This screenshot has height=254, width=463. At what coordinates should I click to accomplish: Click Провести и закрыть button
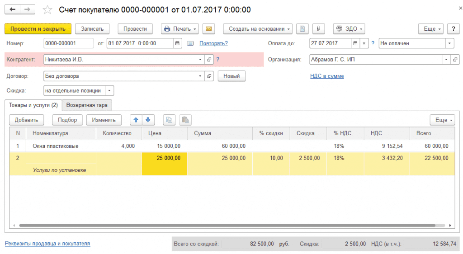coord(38,29)
